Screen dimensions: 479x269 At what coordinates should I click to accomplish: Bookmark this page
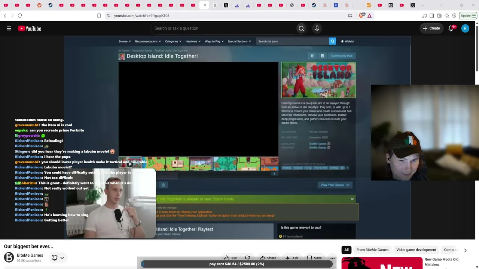point(99,16)
